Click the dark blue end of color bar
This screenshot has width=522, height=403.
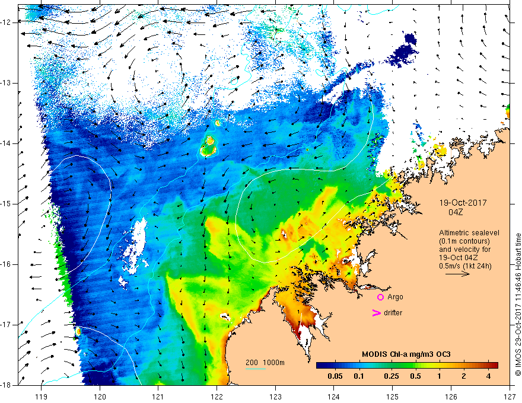[x=320, y=365]
